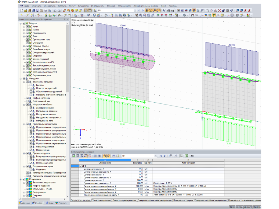Open the Данные navigator tab
Viewport: 279px width, 209px height.
[x=25, y=203]
